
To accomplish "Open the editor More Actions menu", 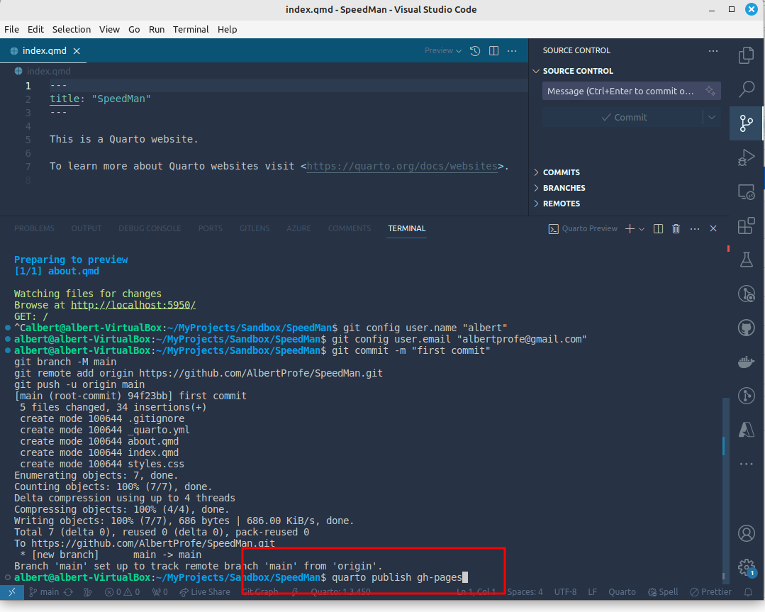I will (x=512, y=51).
